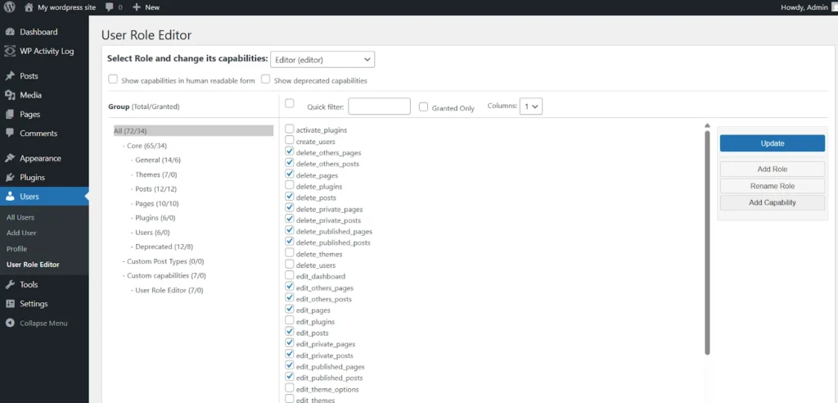
Task: Open the Select Role dropdown
Action: point(322,59)
